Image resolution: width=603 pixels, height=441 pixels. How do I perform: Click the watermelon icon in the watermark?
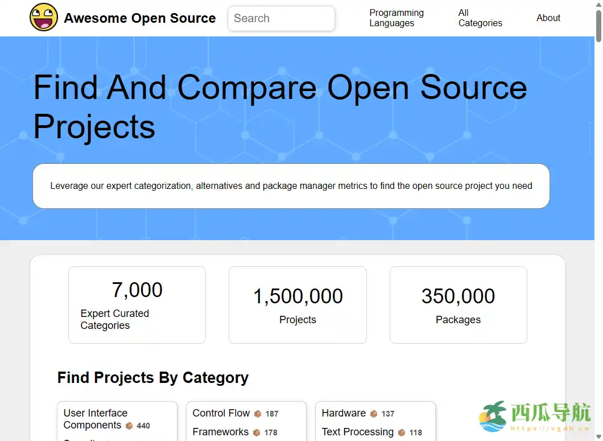point(494,416)
